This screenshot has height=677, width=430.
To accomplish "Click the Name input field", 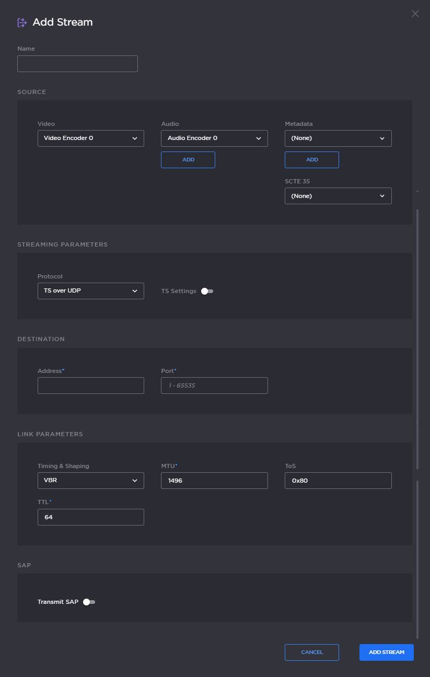I will pos(77,63).
